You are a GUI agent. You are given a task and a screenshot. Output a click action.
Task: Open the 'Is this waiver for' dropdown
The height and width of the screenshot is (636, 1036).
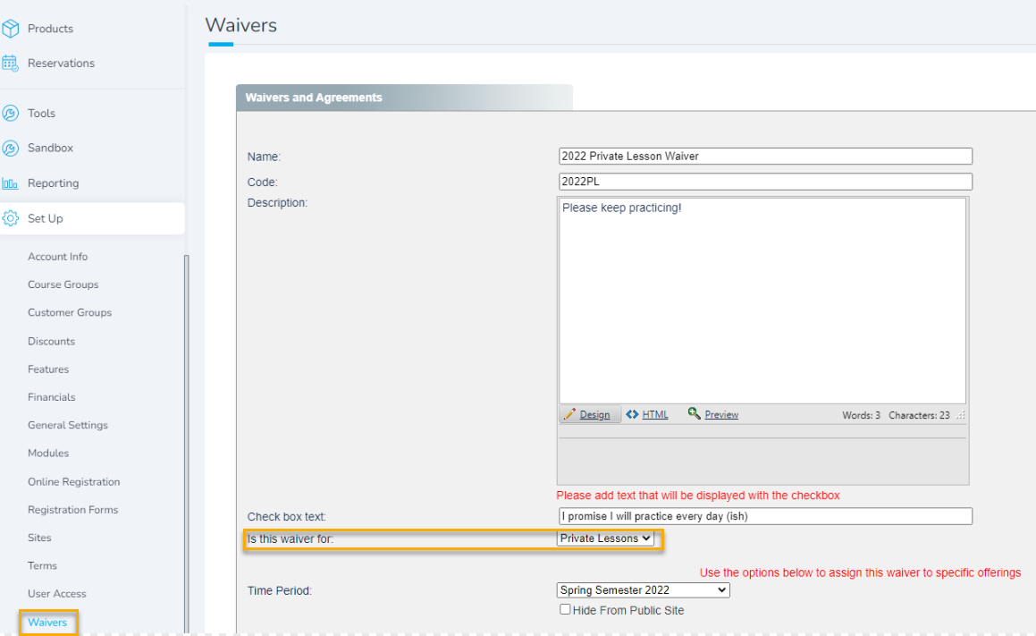605,538
